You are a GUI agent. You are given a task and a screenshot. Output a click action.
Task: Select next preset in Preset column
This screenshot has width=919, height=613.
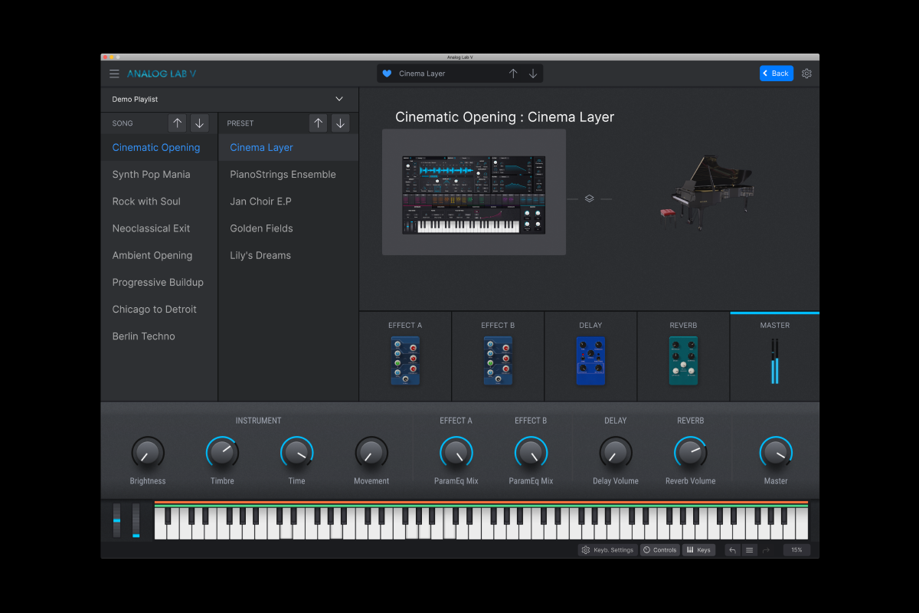coord(340,123)
